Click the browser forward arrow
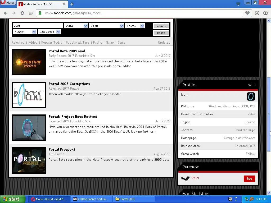Image resolution: width=271 pixels, height=203 pixels. (x=14, y=13)
